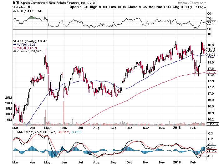Click the Close 18.45 value in the header
The height and width of the screenshot is (165, 219).
tap(137, 7)
